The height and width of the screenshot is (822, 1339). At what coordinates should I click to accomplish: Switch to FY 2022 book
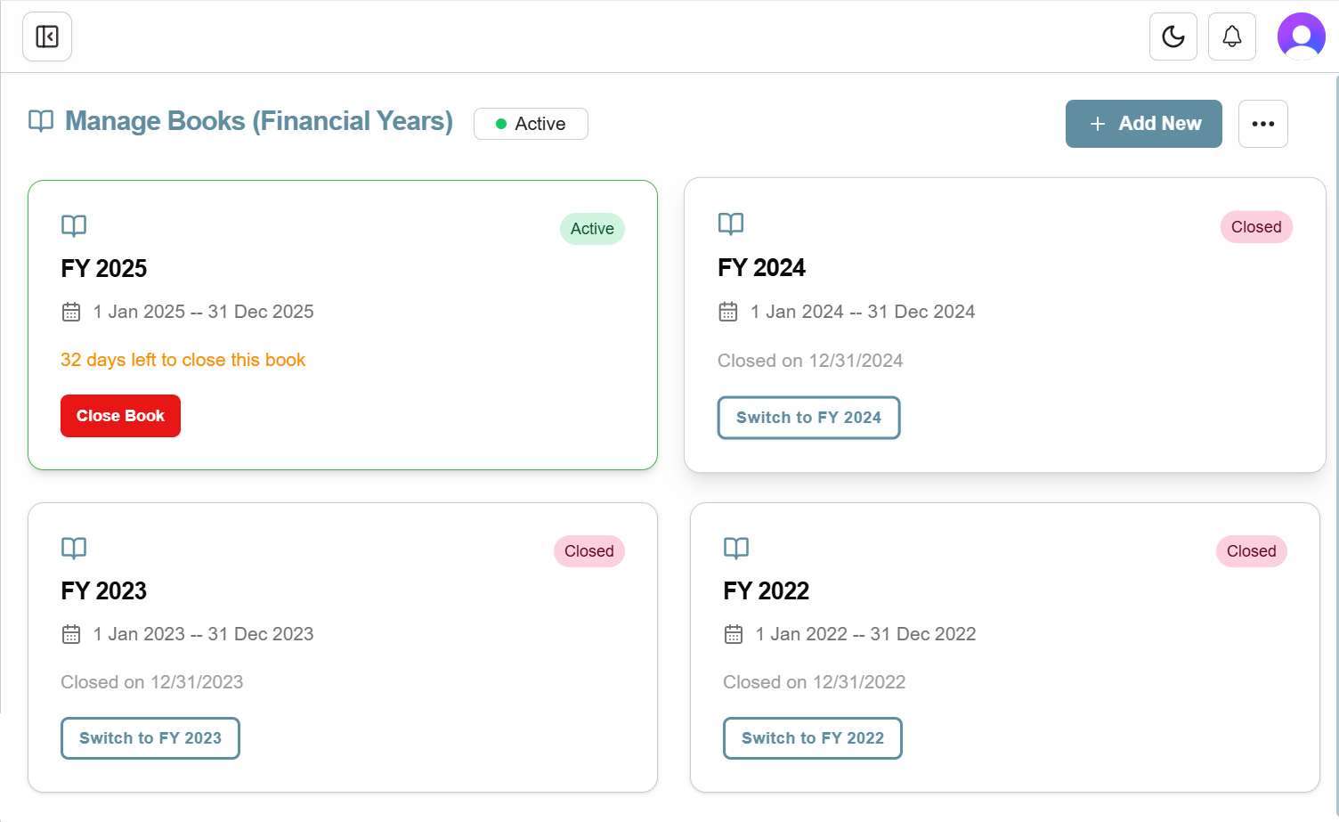[812, 738]
